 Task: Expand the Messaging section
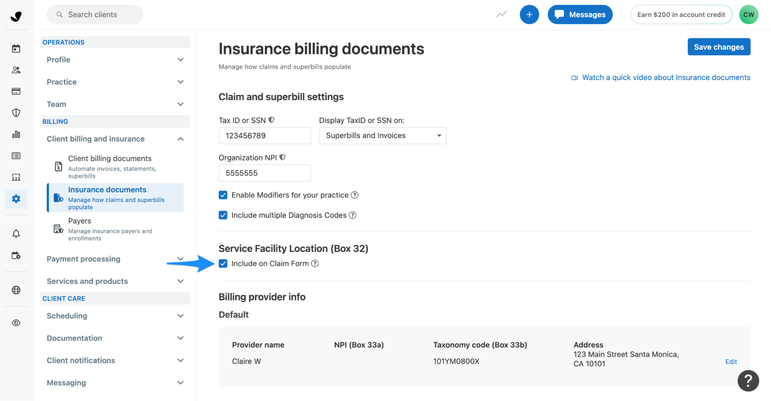(x=115, y=383)
